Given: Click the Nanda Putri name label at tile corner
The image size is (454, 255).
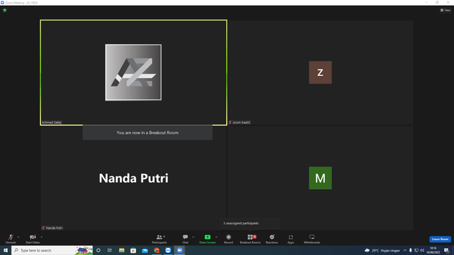Looking at the screenshot, I should [x=52, y=228].
